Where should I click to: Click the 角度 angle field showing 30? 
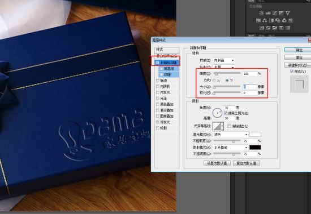(229, 108)
